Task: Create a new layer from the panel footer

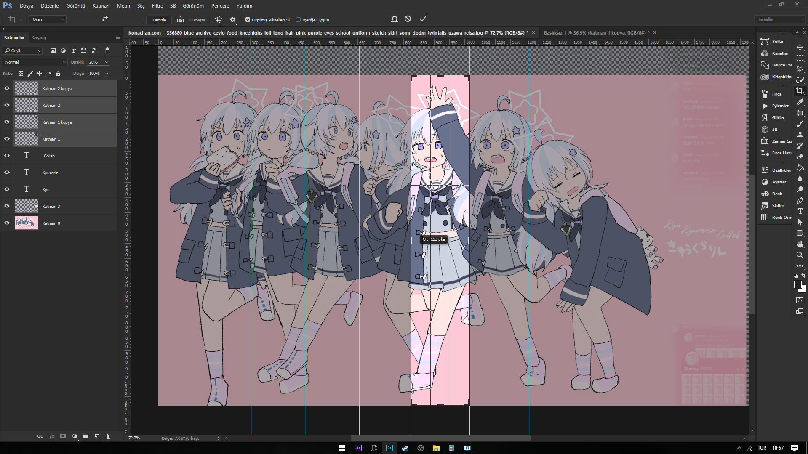Action: click(97, 436)
